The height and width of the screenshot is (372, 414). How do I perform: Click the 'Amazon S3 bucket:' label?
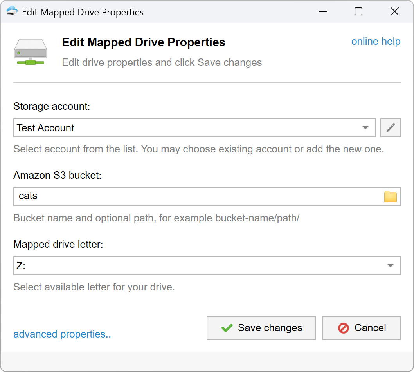point(57,176)
